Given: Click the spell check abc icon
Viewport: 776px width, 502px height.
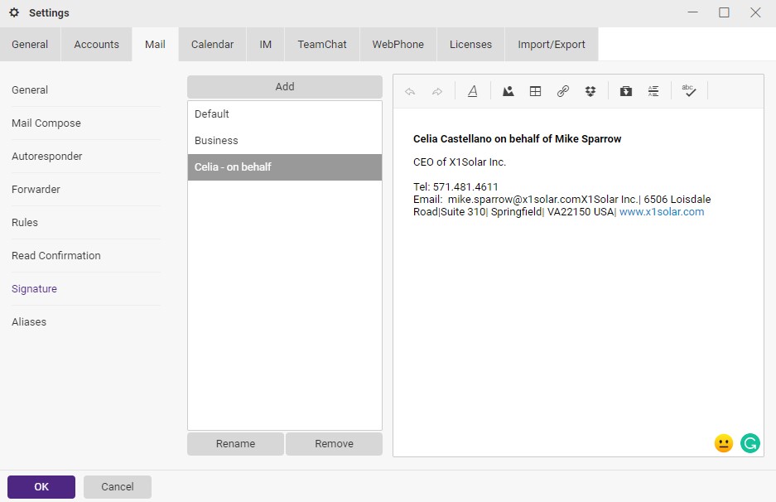Looking at the screenshot, I should (689, 92).
